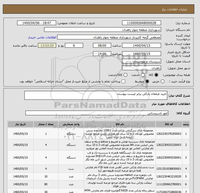Click the need number field 1100092648000028
This screenshot has height=193, width=200.
pos(142,23)
